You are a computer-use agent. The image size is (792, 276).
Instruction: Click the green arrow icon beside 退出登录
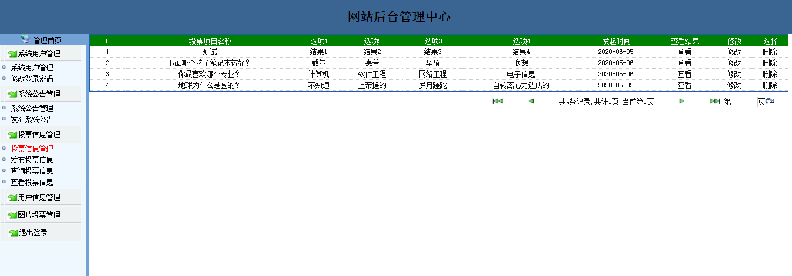12,233
